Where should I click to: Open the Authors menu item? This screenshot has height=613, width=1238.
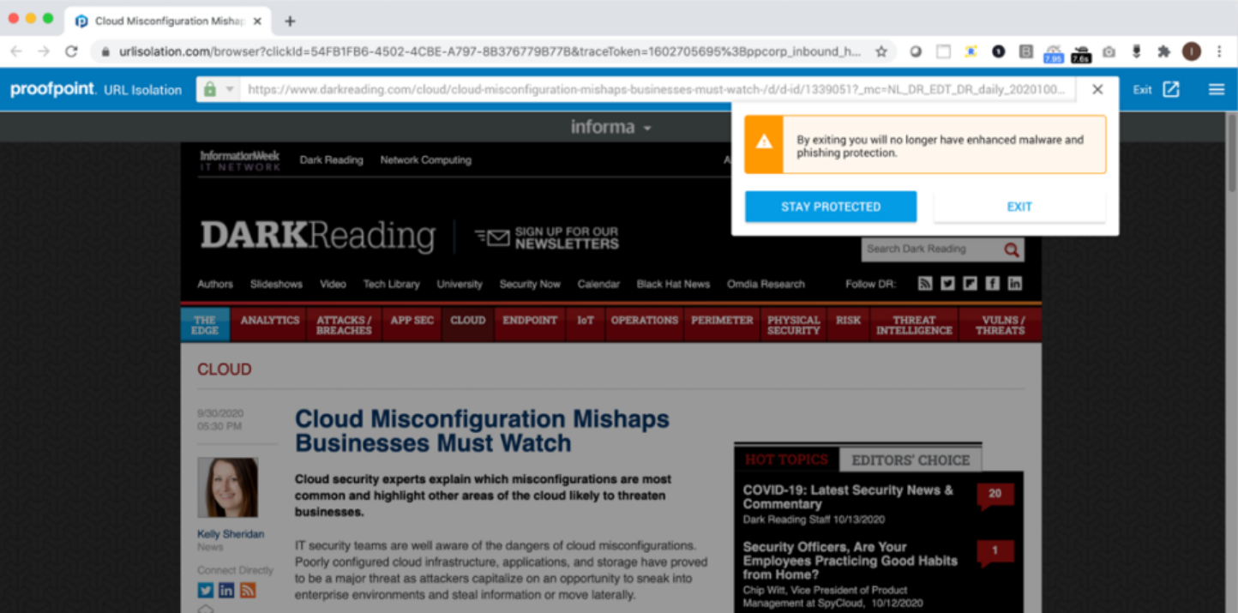click(214, 284)
